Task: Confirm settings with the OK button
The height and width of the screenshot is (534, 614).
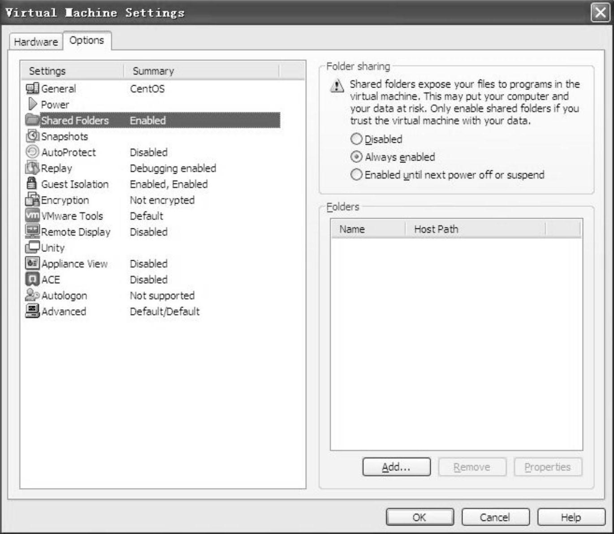Action: pyautogui.click(x=419, y=517)
